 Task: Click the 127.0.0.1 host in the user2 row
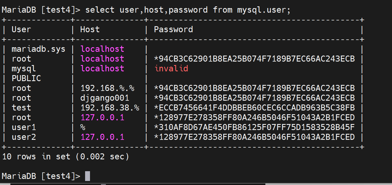[x=102, y=137]
